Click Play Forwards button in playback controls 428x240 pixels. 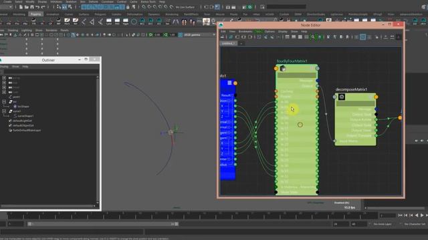click(422, 215)
